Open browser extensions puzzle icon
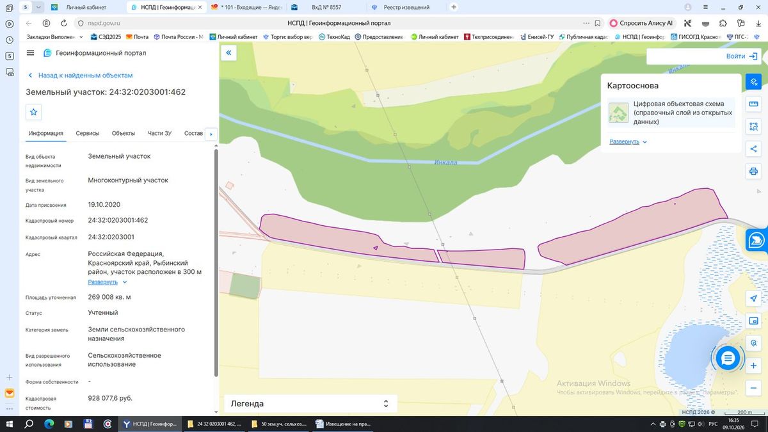 tap(723, 23)
